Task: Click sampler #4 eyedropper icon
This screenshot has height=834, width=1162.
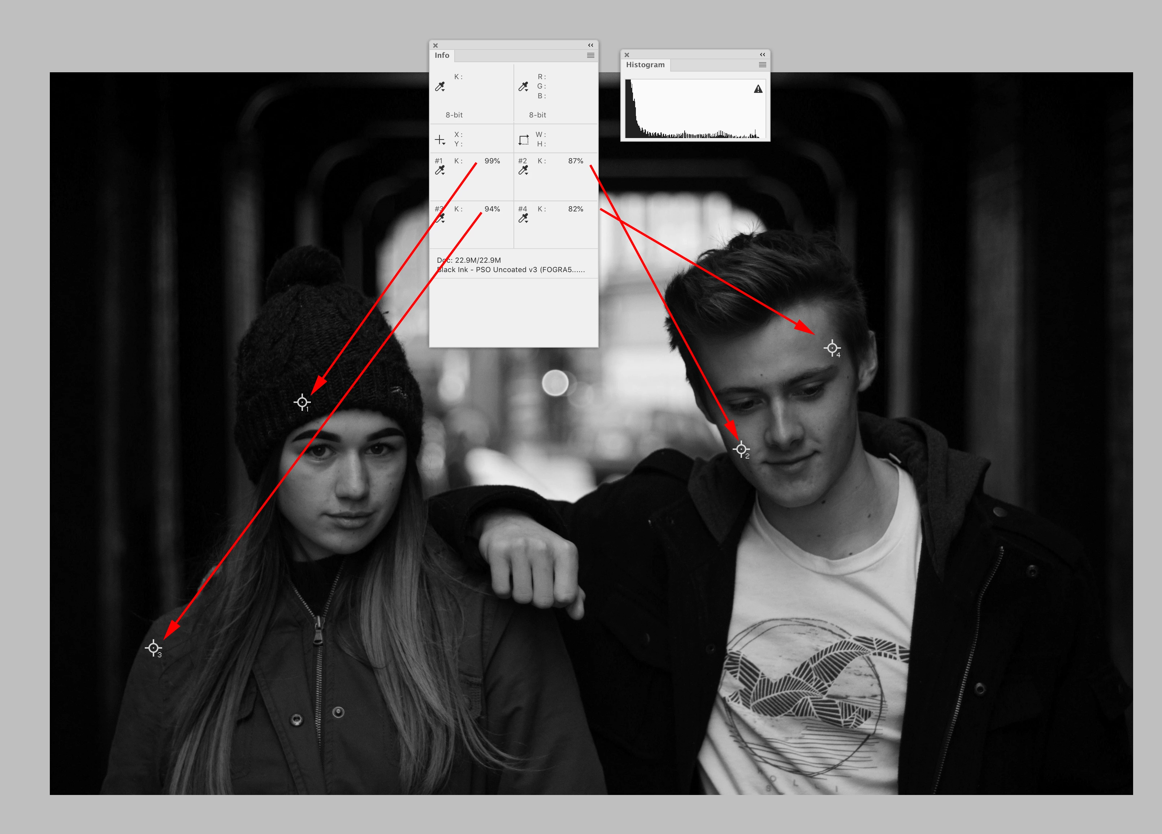Action: coord(523,218)
